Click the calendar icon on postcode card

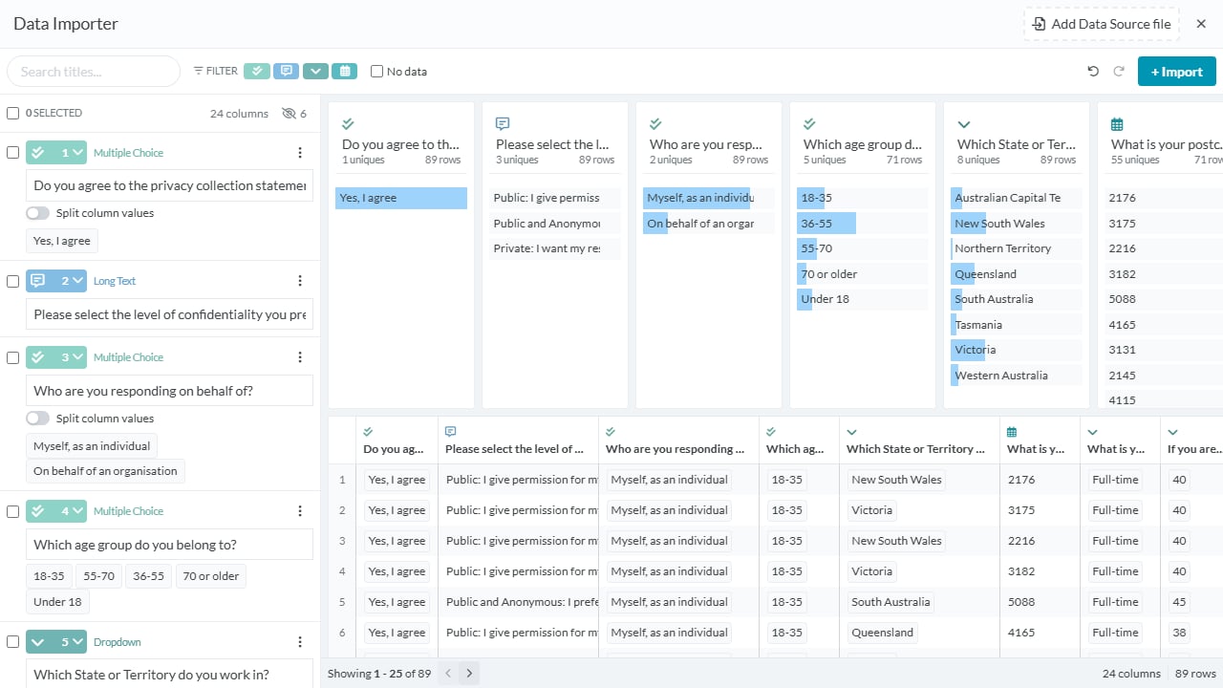tap(1117, 124)
